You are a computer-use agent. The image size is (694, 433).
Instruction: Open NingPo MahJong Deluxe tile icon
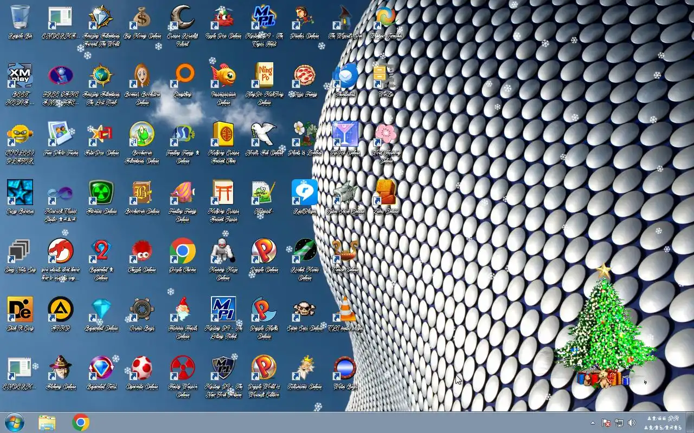[x=264, y=76]
